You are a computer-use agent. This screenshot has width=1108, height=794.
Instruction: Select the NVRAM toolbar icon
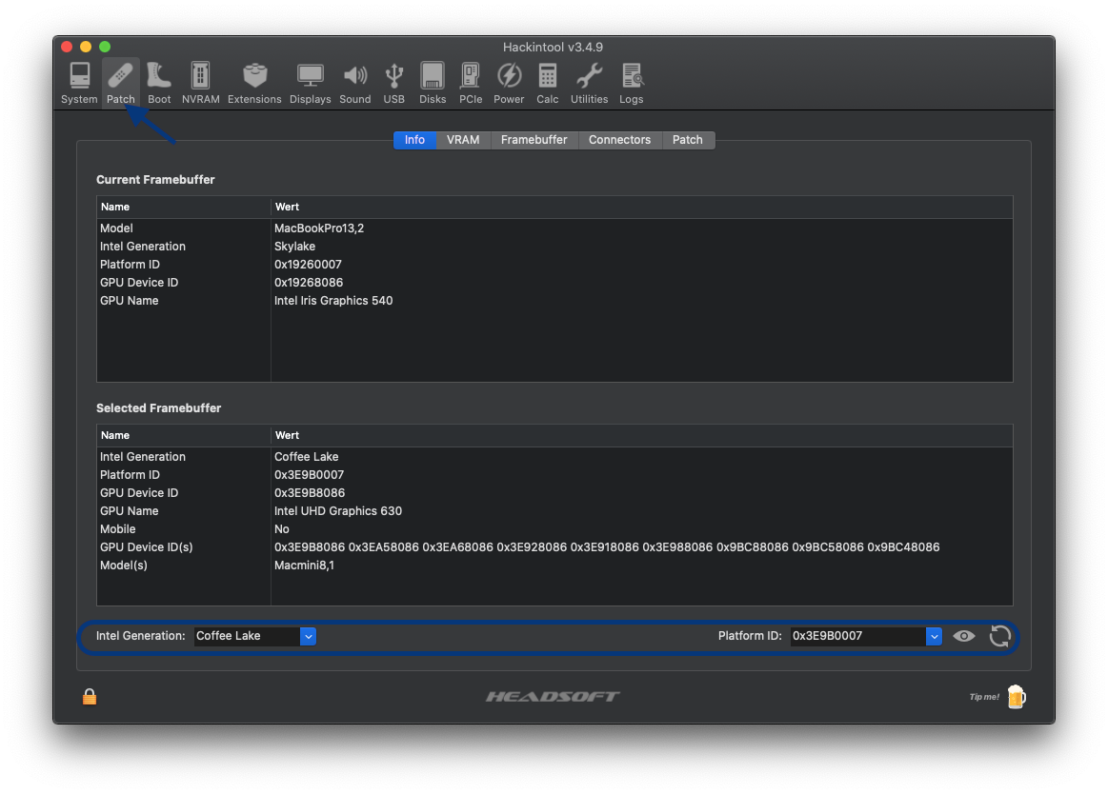pos(200,83)
